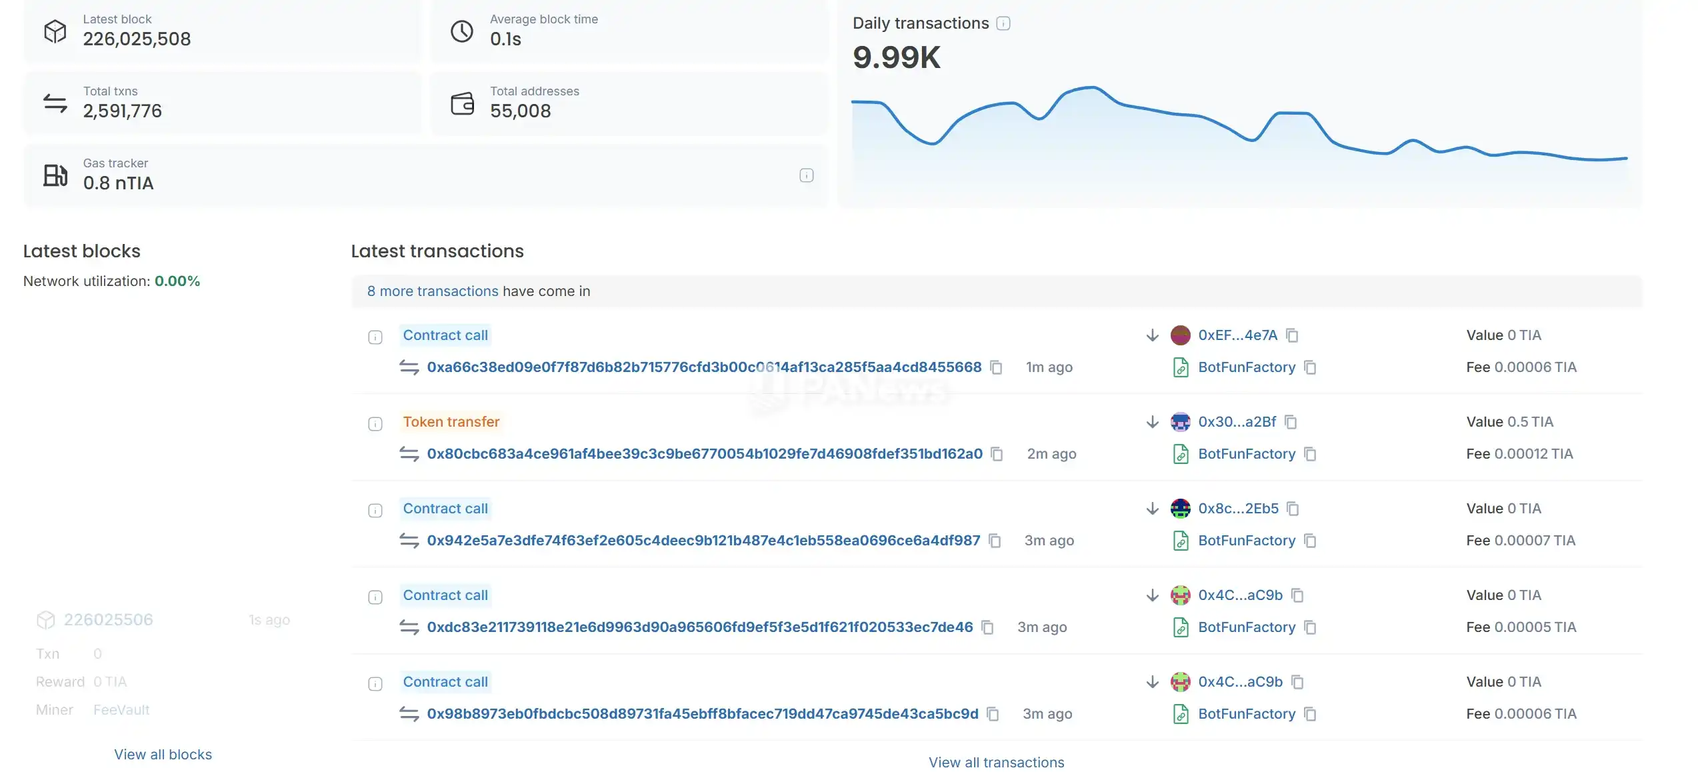
Task: Click the Total txns stat card
Action: [222, 103]
